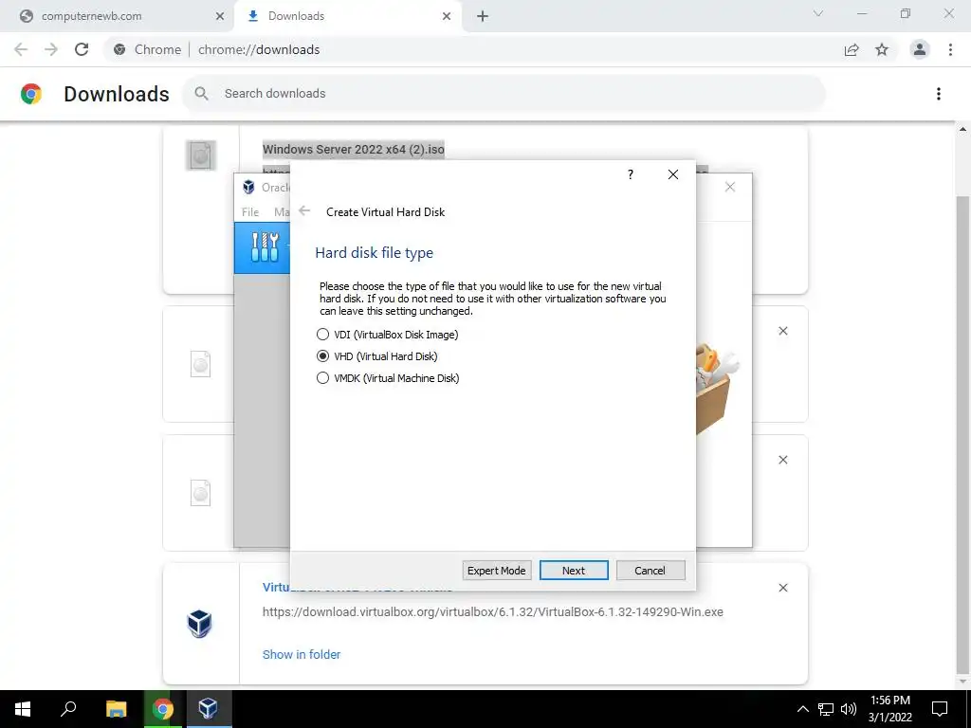Switch to the computernewb.com tab
Screen dimensions: 971x728
coord(117,16)
